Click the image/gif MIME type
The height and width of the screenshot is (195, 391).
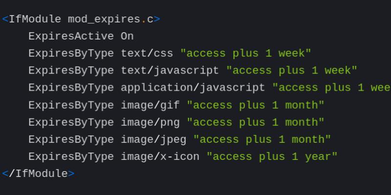tap(151, 105)
